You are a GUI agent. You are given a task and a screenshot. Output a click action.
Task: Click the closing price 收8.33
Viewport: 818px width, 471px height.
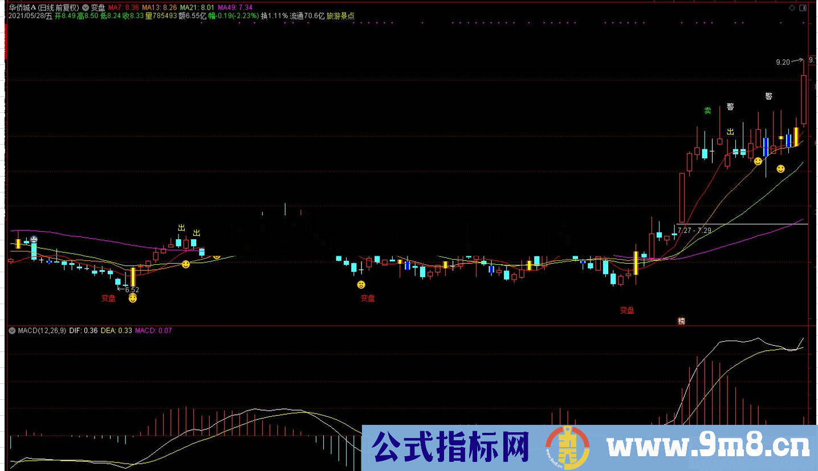coord(133,16)
